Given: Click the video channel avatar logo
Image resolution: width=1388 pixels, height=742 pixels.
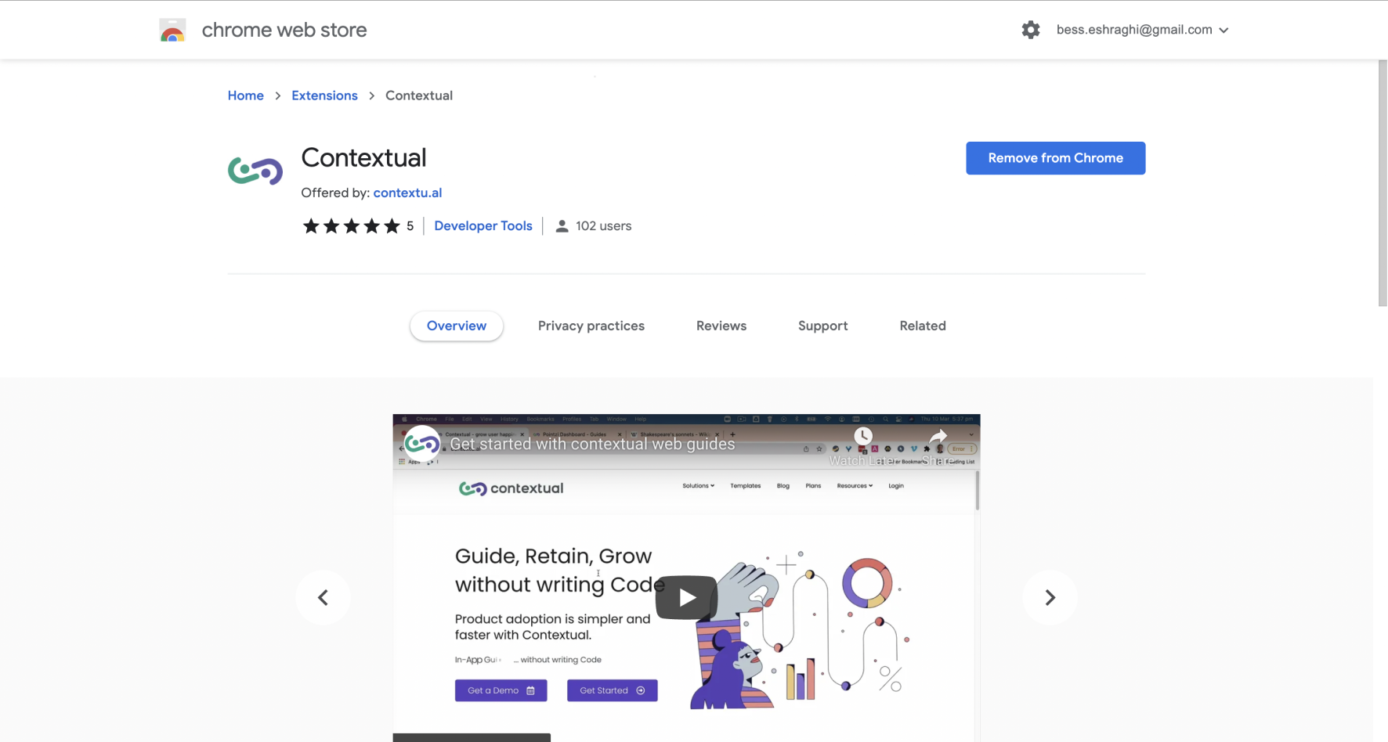Looking at the screenshot, I should (x=421, y=444).
